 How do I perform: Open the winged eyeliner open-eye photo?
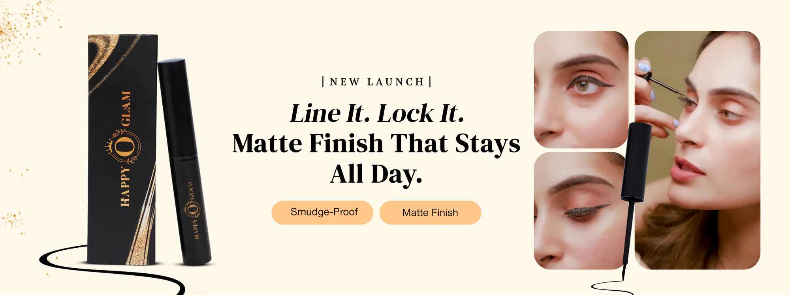click(581, 89)
